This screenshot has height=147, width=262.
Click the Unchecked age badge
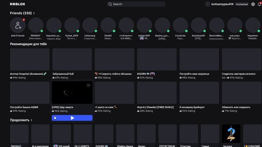coord(242,4)
